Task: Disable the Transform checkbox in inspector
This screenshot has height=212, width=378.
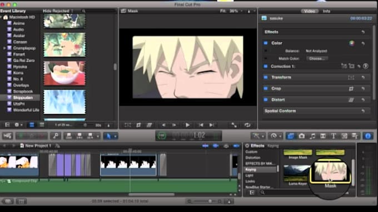Action: (266, 77)
